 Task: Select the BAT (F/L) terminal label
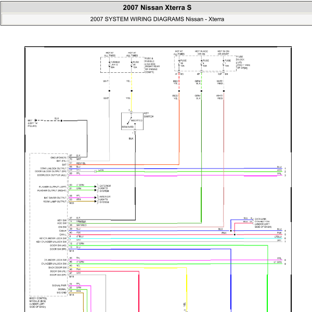[x=61, y=161]
